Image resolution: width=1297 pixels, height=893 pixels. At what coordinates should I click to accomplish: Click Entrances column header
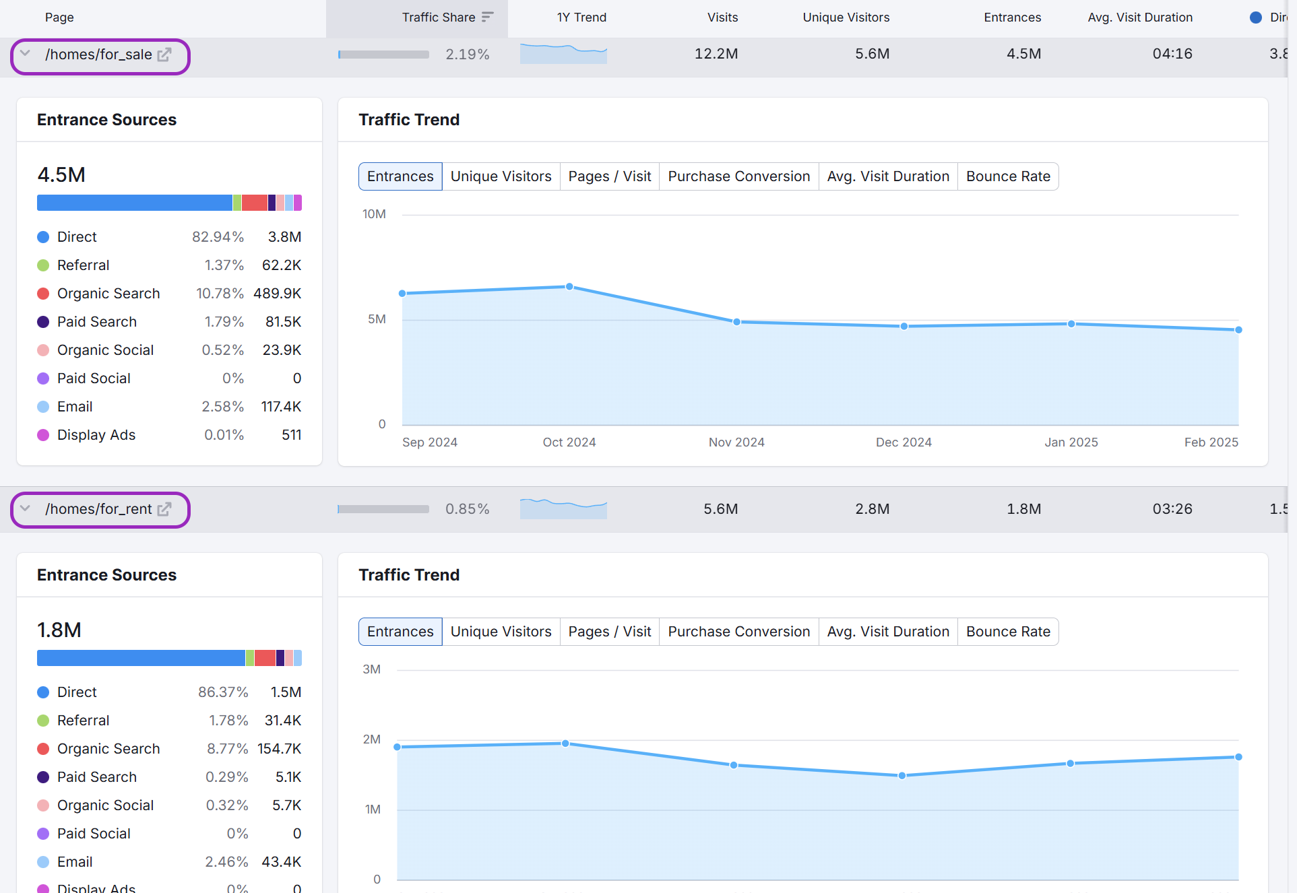tap(1012, 18)
